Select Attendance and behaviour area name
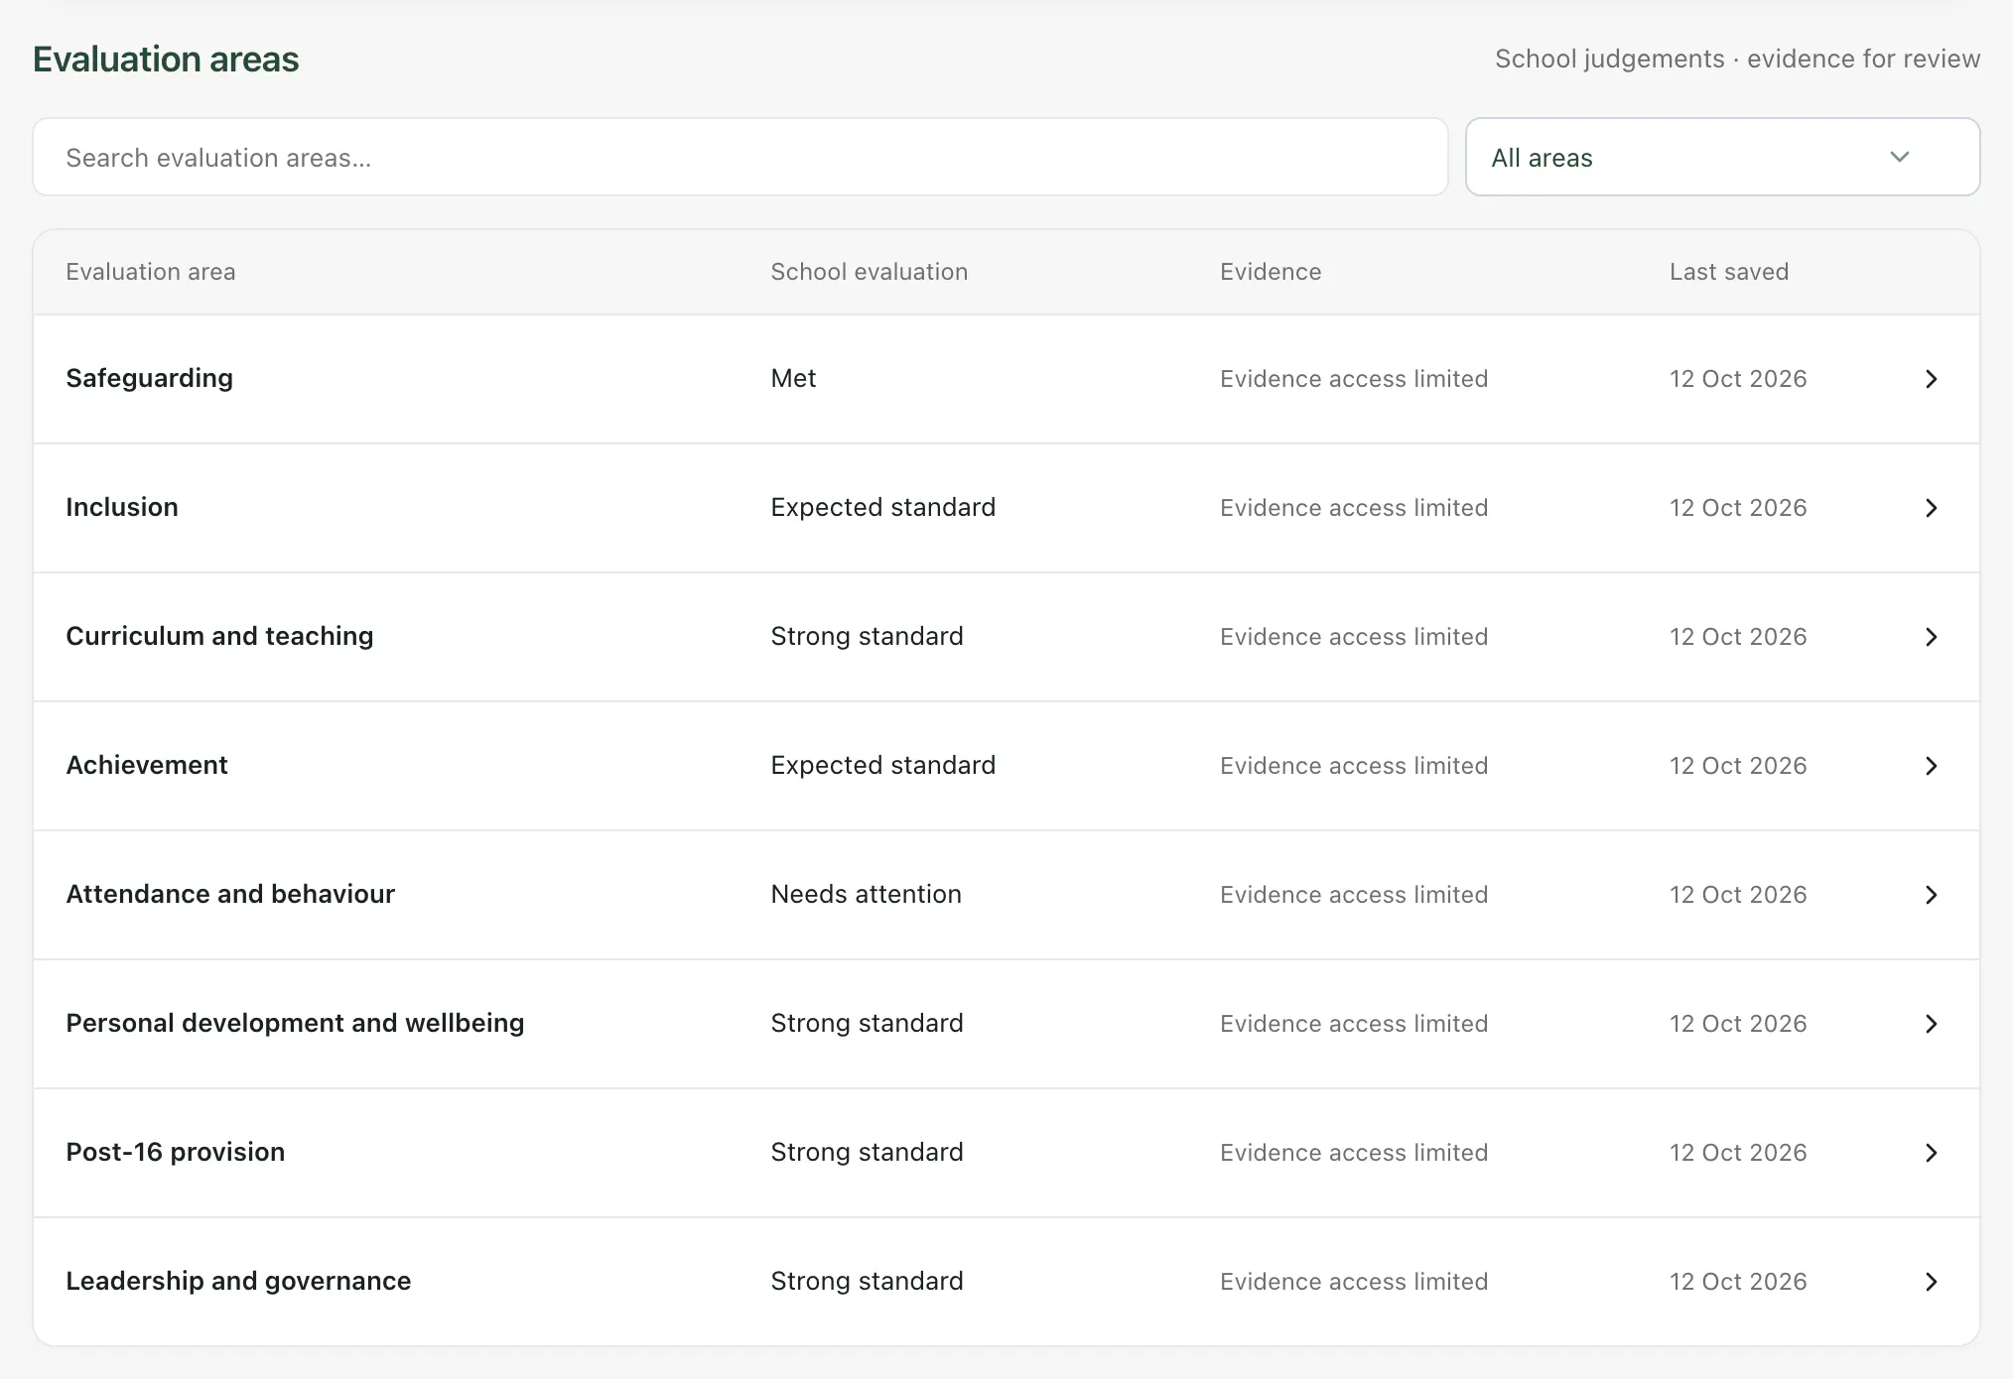The width and height of the screenshot is (2013, 1379). pos(230,894)
